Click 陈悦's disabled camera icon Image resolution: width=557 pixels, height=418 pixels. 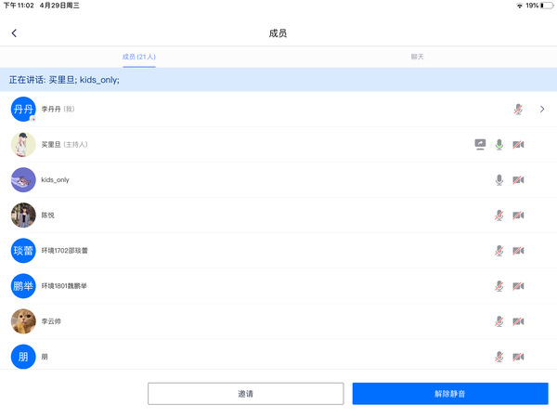[518, 215]
